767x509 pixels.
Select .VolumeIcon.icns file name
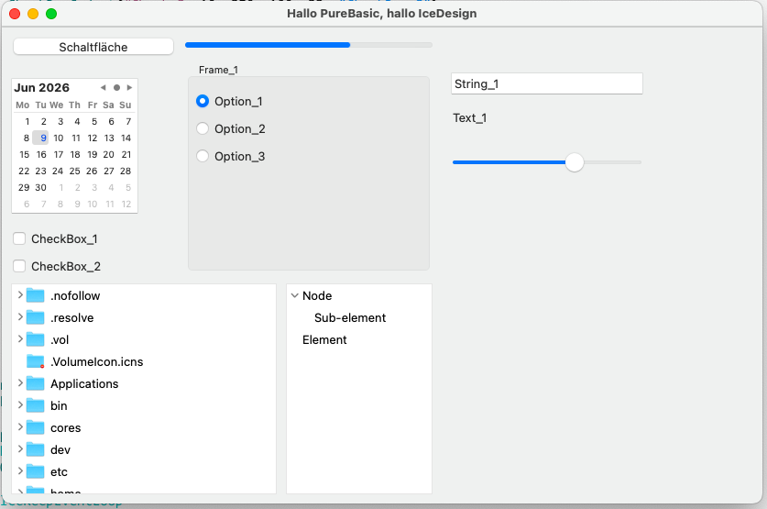tap(97, 361)
